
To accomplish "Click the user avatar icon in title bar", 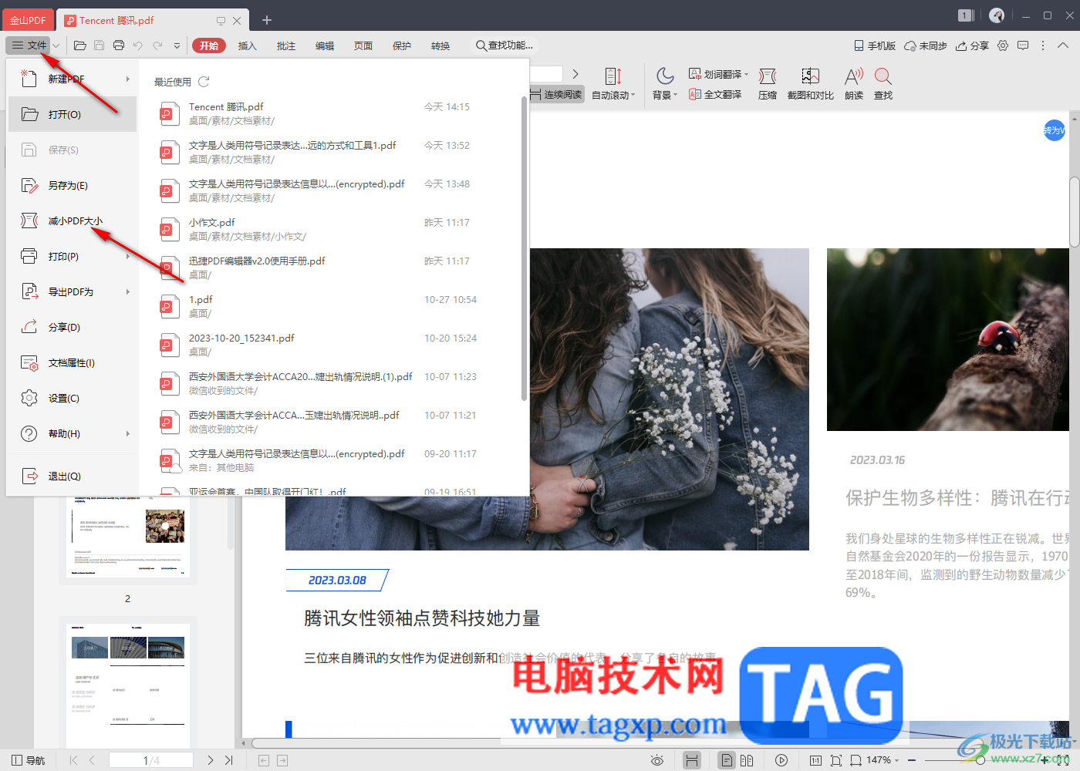I will tap(997, 15).
